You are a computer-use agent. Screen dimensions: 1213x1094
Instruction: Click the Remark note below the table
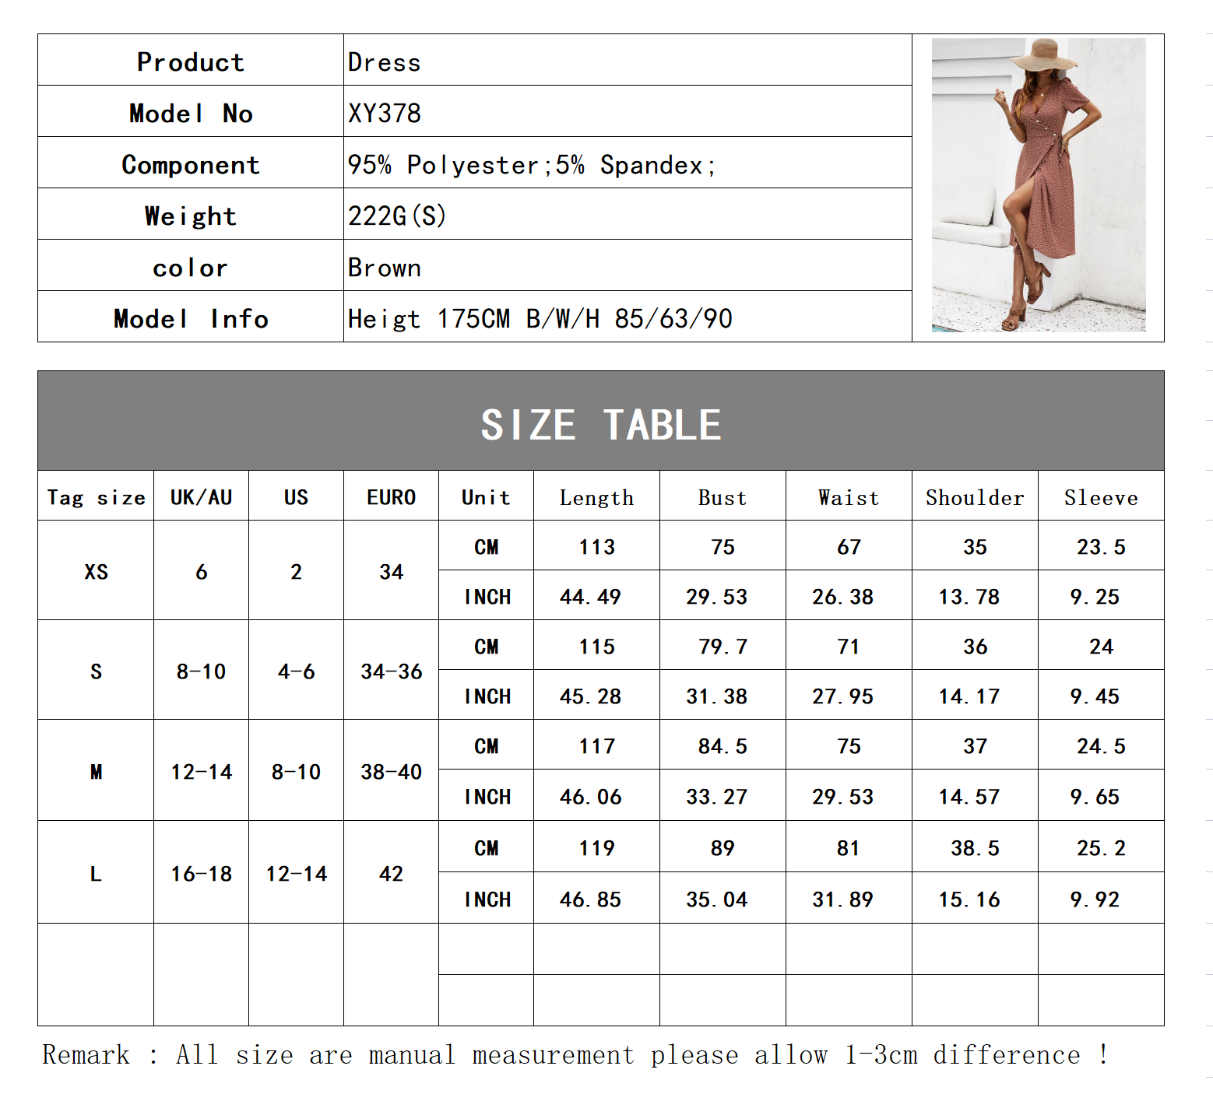coord(575,1054)
